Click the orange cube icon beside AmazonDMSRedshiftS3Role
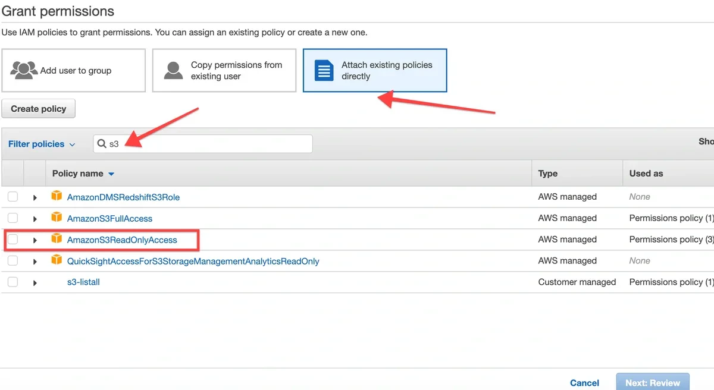Screen dimensions: 714x390 point(57,196)
